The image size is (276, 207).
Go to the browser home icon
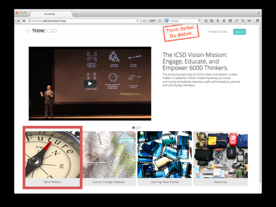point(224,21)
